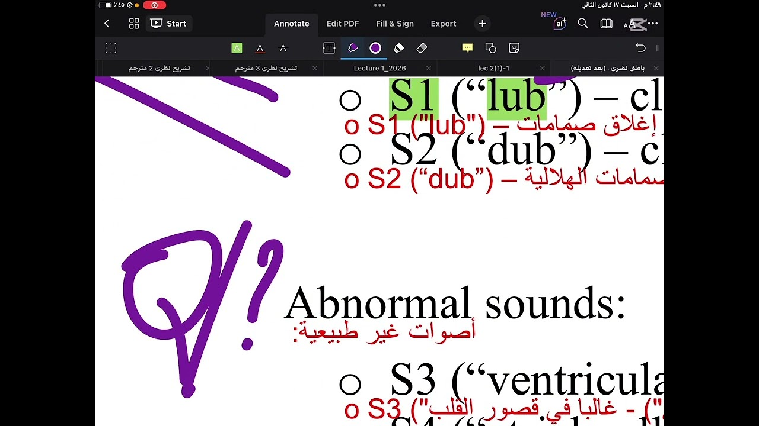Select the eraser tool
This screenshot has width=759, height=426.
(422, 48)
